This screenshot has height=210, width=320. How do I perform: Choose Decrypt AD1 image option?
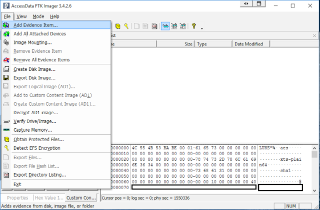[x=56, y=113]
